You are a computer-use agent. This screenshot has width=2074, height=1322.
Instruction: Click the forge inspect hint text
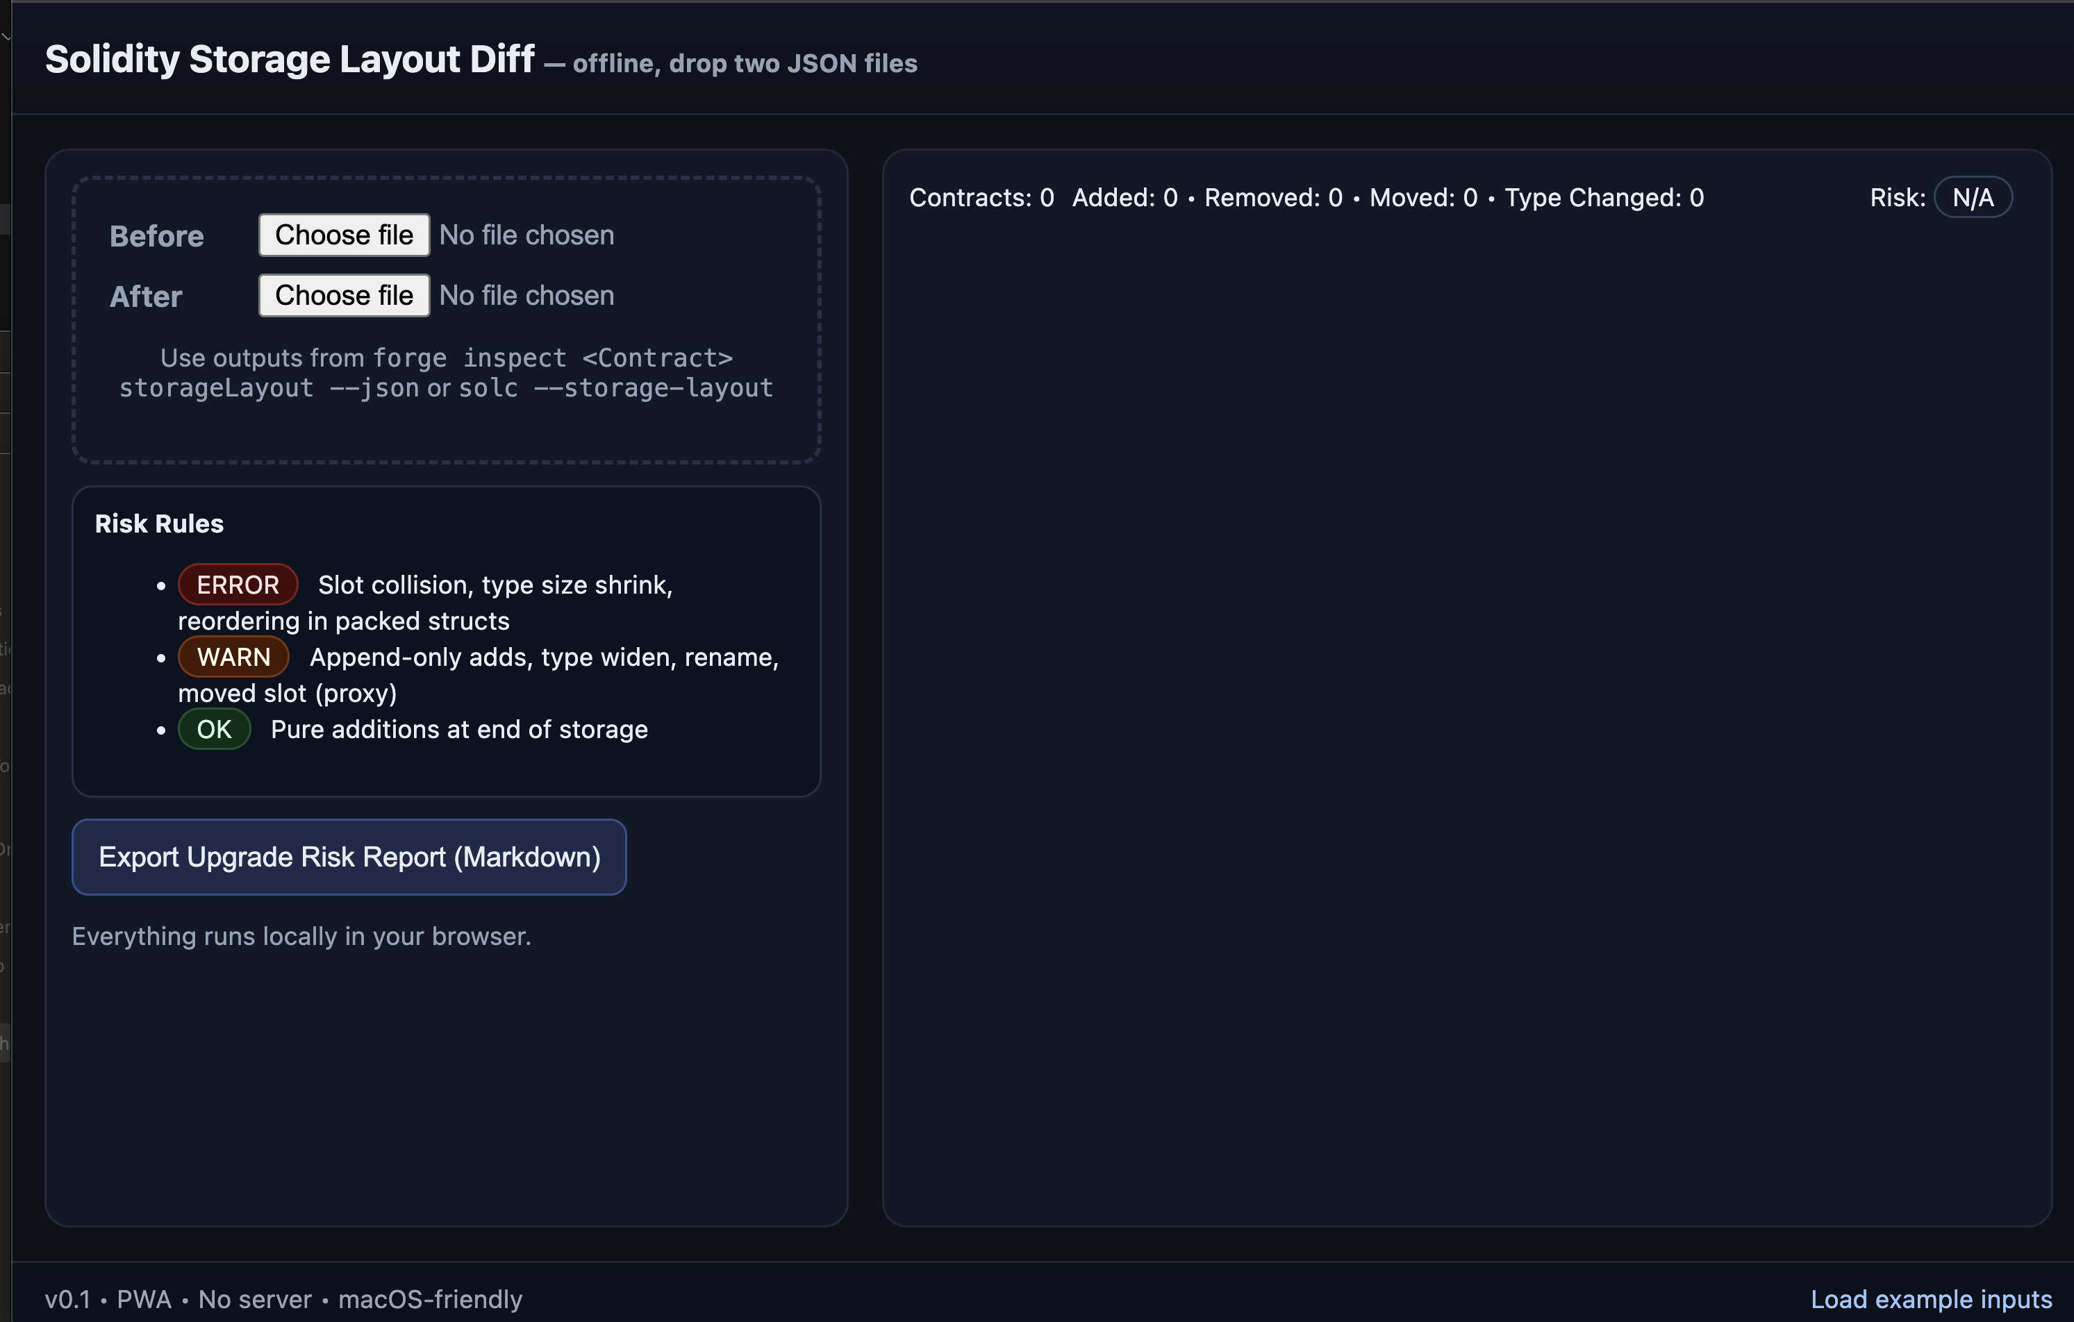coord(446,373)
